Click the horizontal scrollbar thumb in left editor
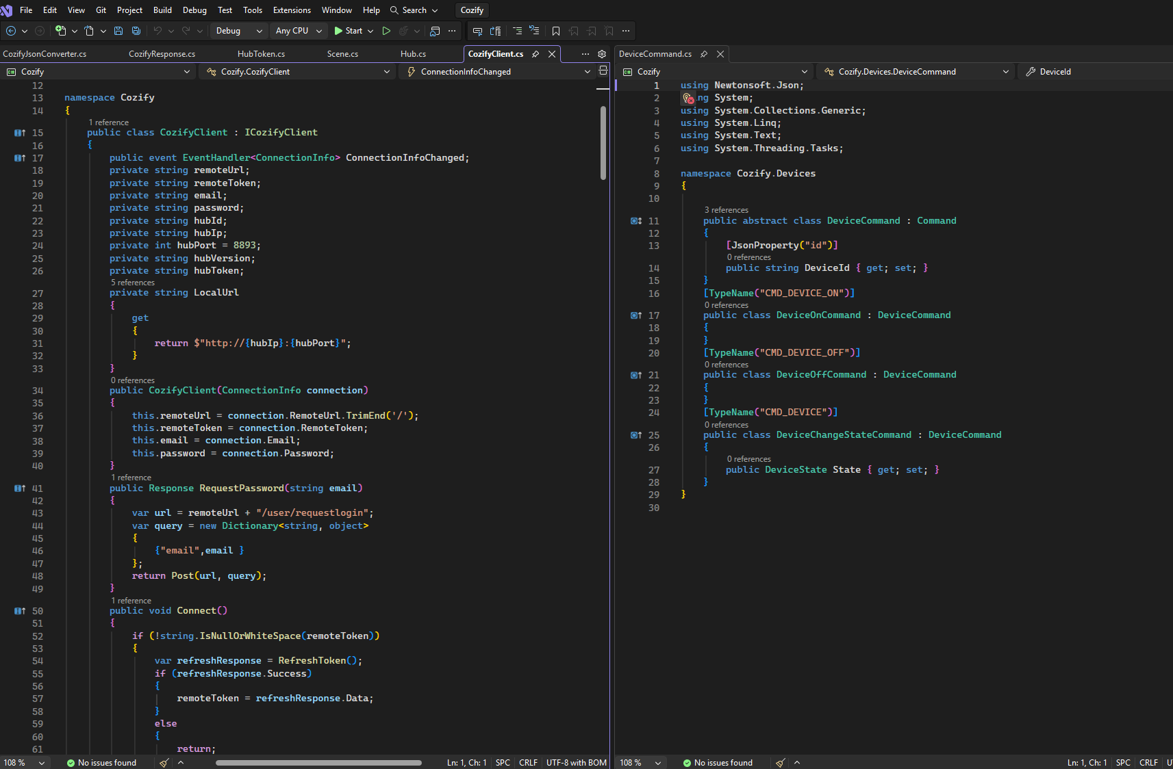This screenshot has width=1173, height=769. click(318, 763)
